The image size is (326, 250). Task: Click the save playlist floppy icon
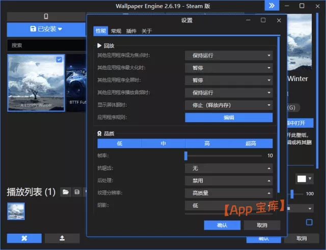point(77,192)
